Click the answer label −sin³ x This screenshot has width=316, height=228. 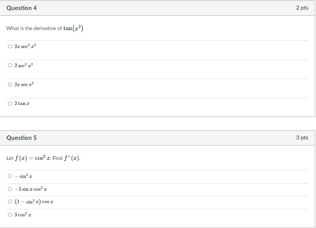tap(23, 176)
